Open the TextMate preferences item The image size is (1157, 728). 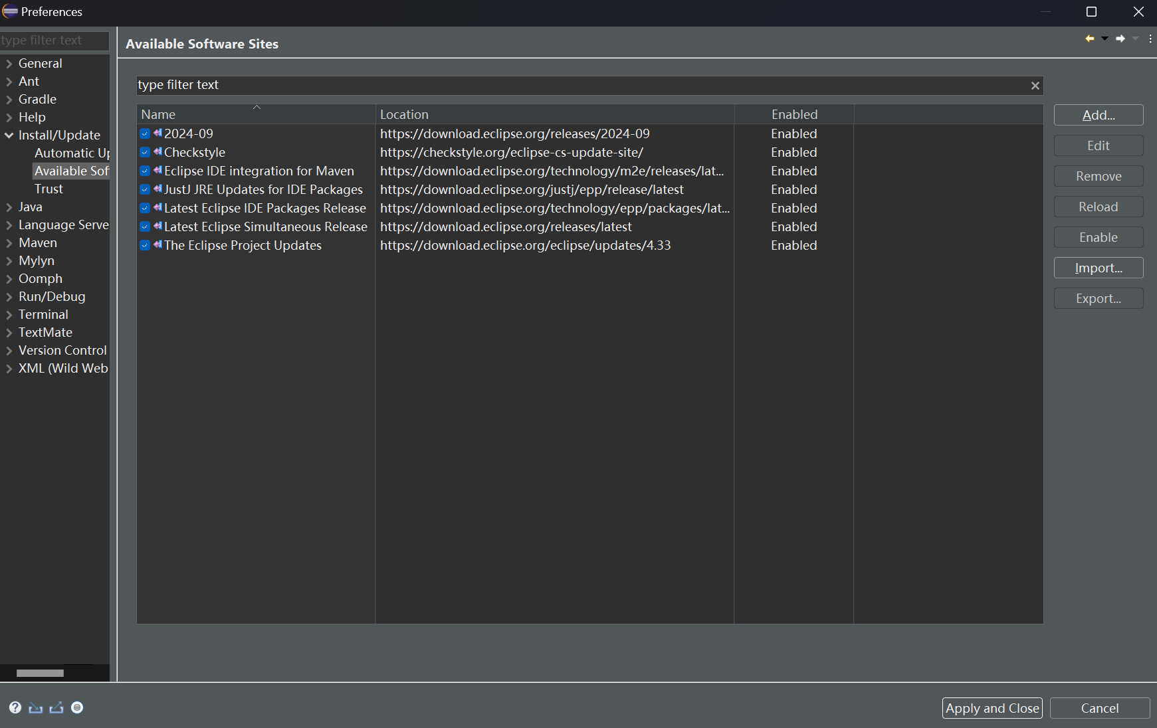coord(45,332)
